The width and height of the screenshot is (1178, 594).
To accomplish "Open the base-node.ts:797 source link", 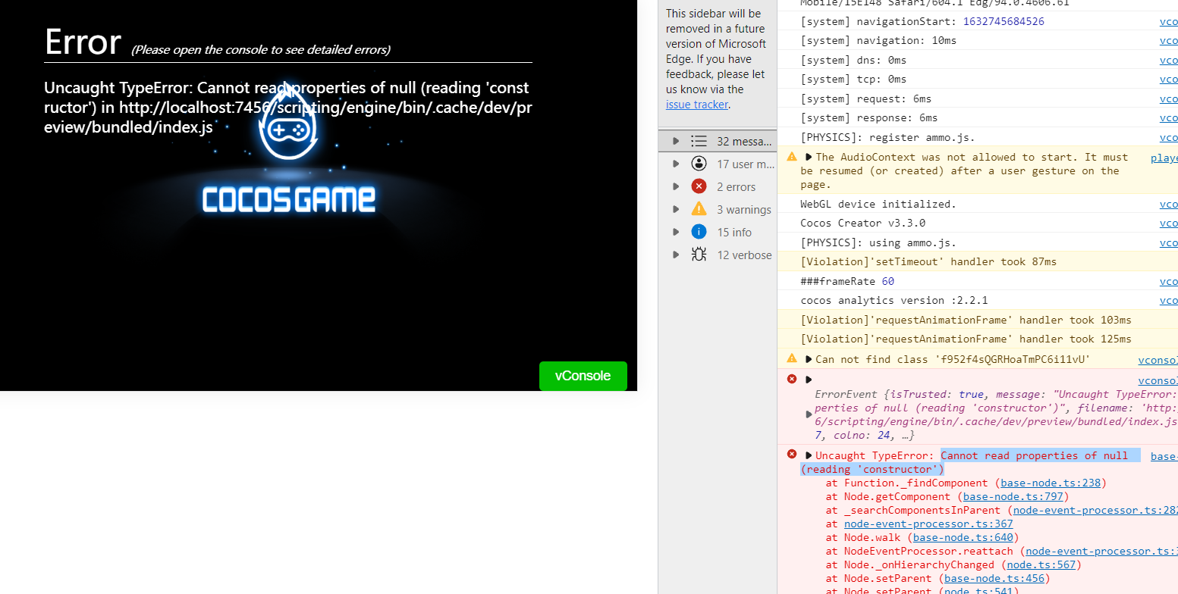I will click(x=1013, y=496).
